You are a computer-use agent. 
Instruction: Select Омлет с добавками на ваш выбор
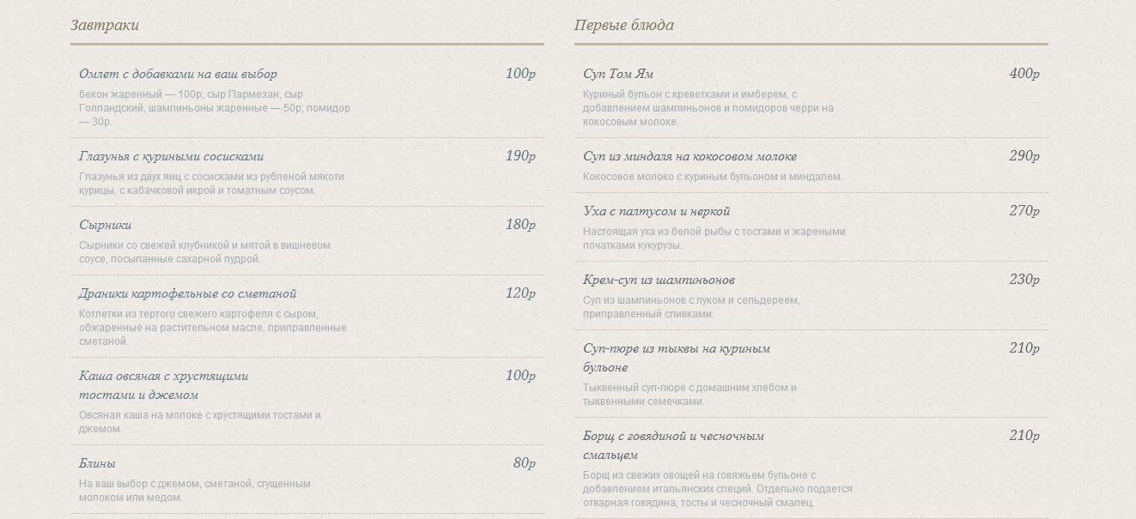point(178,75)
